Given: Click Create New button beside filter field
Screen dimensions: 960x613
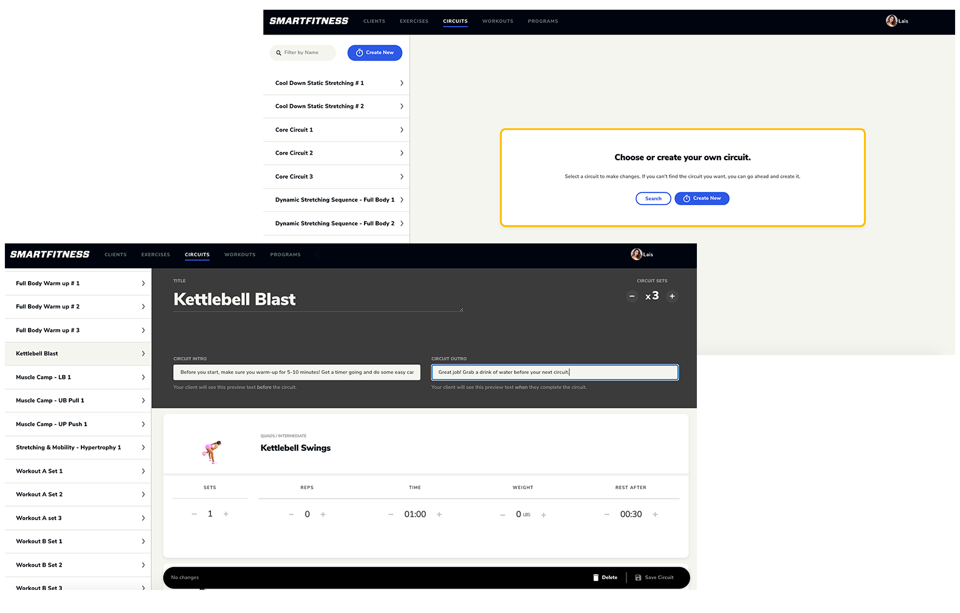Looking at the screenshot, I should (375, 53).
